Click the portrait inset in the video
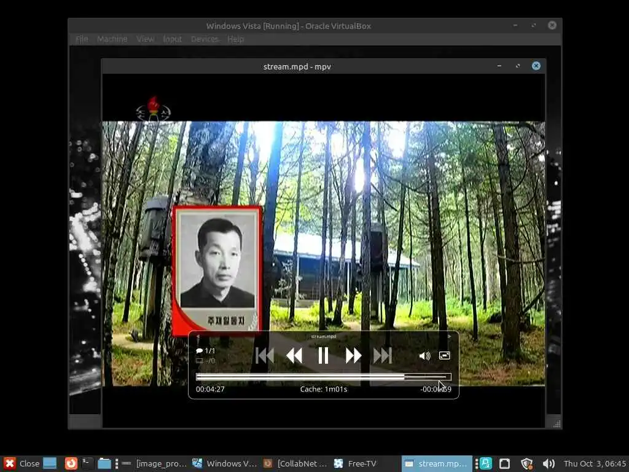Image resolution: width=629 pixels, height=472 pixels. [x=217, y=270]
